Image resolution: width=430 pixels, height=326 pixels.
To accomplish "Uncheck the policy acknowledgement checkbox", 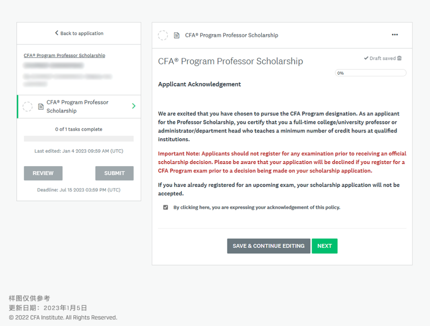I will [166, 207].
